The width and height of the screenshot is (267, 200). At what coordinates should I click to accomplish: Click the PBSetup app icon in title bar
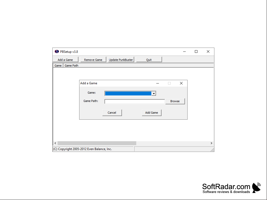[57, 51]
